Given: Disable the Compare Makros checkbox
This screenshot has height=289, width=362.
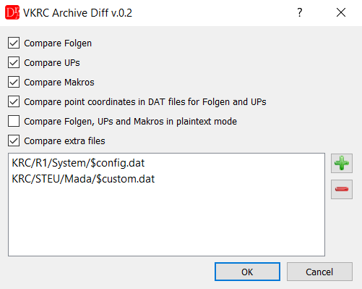Looking at the screenshot, I should pyautogui.click(x=14, y=82).
